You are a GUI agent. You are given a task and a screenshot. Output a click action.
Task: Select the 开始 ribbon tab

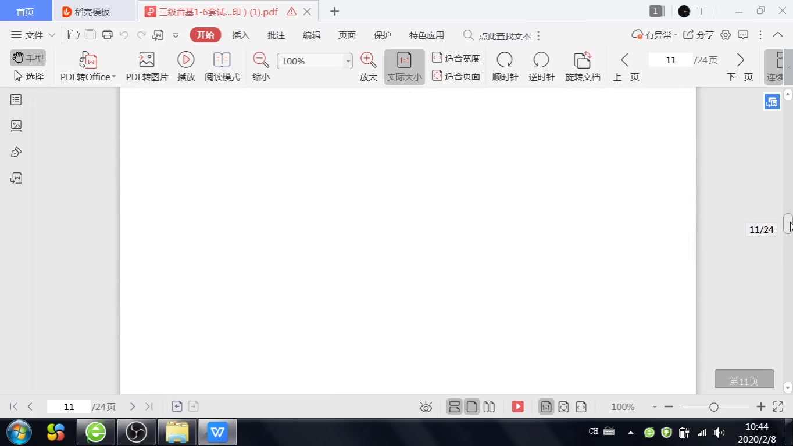click(x=205, y=35)
